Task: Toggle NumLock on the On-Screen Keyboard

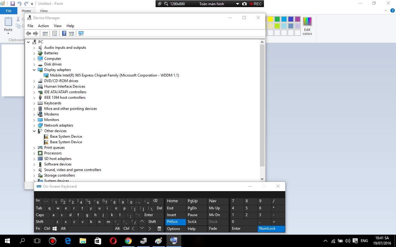Action: tap(271, 228)
